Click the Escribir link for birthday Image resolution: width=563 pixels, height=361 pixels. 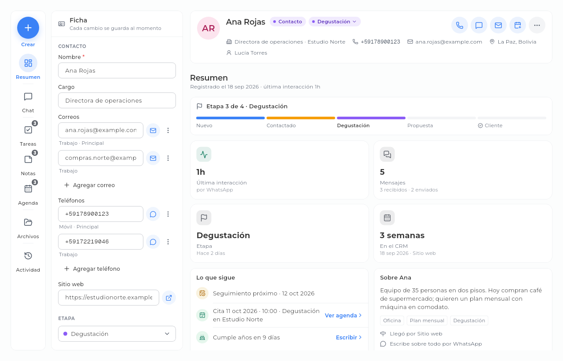tap(349, 337)
